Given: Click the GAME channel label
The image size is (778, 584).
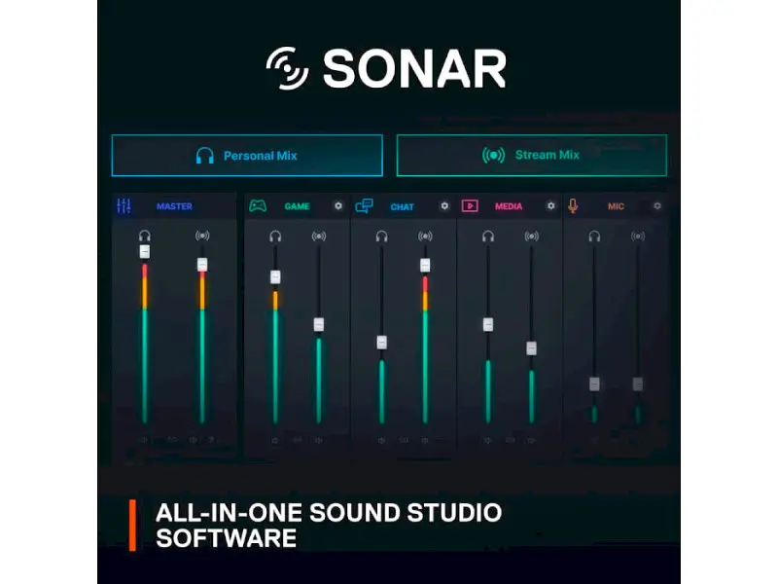Looking at the screenshot, I should 298,206.
